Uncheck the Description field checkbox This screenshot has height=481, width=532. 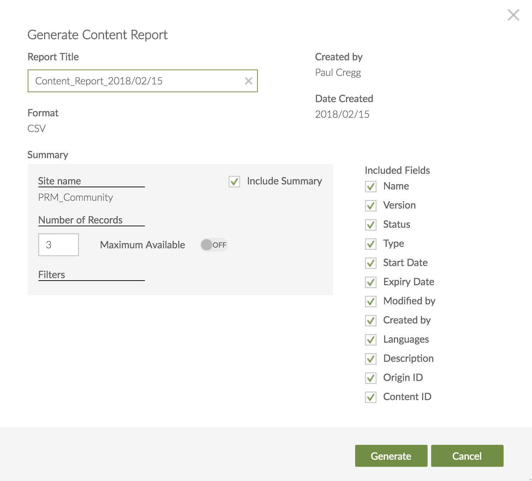click(x=371, y=359)
